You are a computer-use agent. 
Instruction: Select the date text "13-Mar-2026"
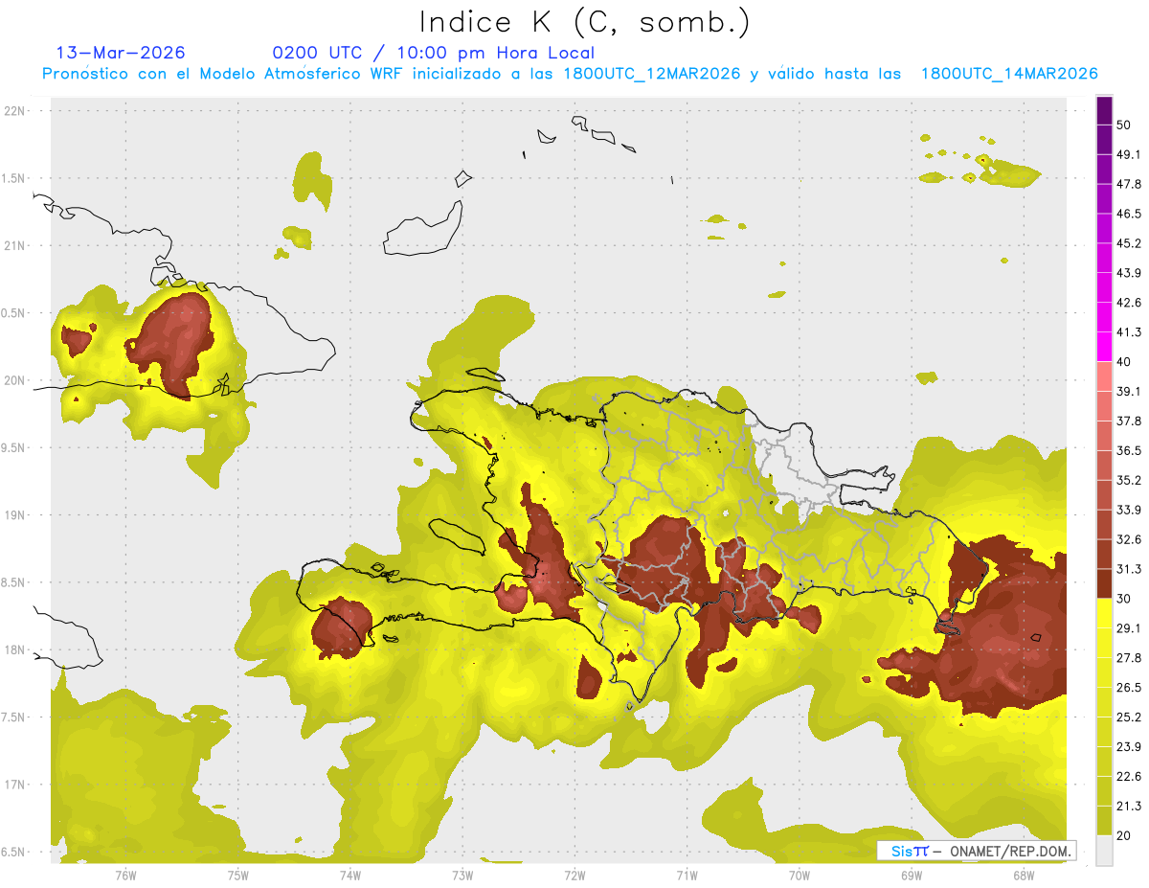(121, 53)
